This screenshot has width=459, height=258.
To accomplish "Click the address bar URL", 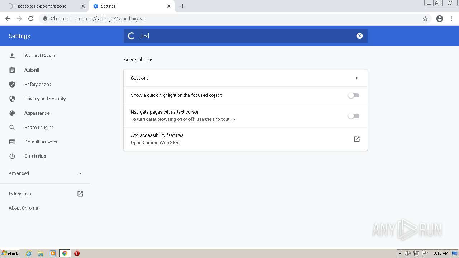I will pyautogui.click(x=110, y=19).
